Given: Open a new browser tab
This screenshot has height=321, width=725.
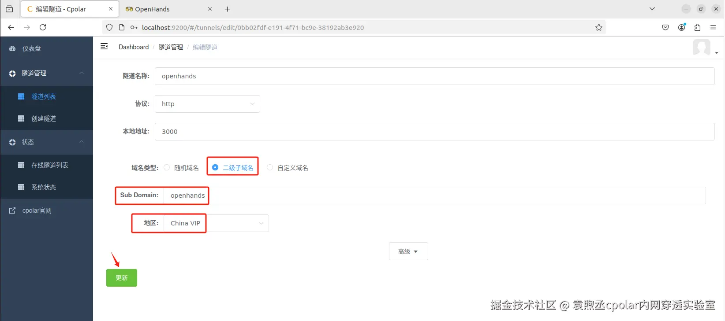Looking at the screenshot, I should (x=228, y=9).
